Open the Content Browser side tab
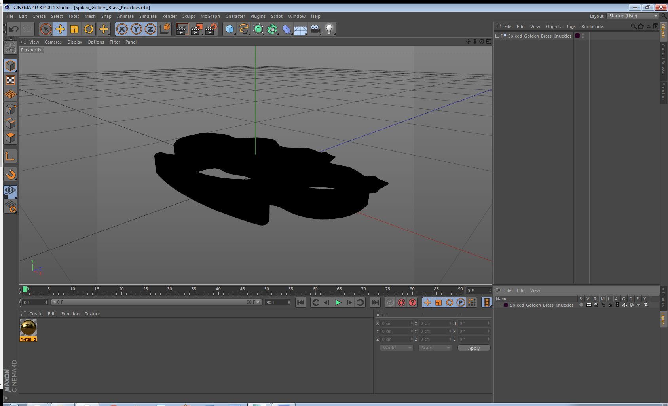The height and width of the screenshot is (406, 668). (x=664, y=60)
